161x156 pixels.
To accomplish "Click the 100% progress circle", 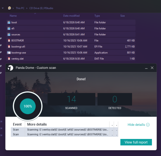I will (28, 106).
